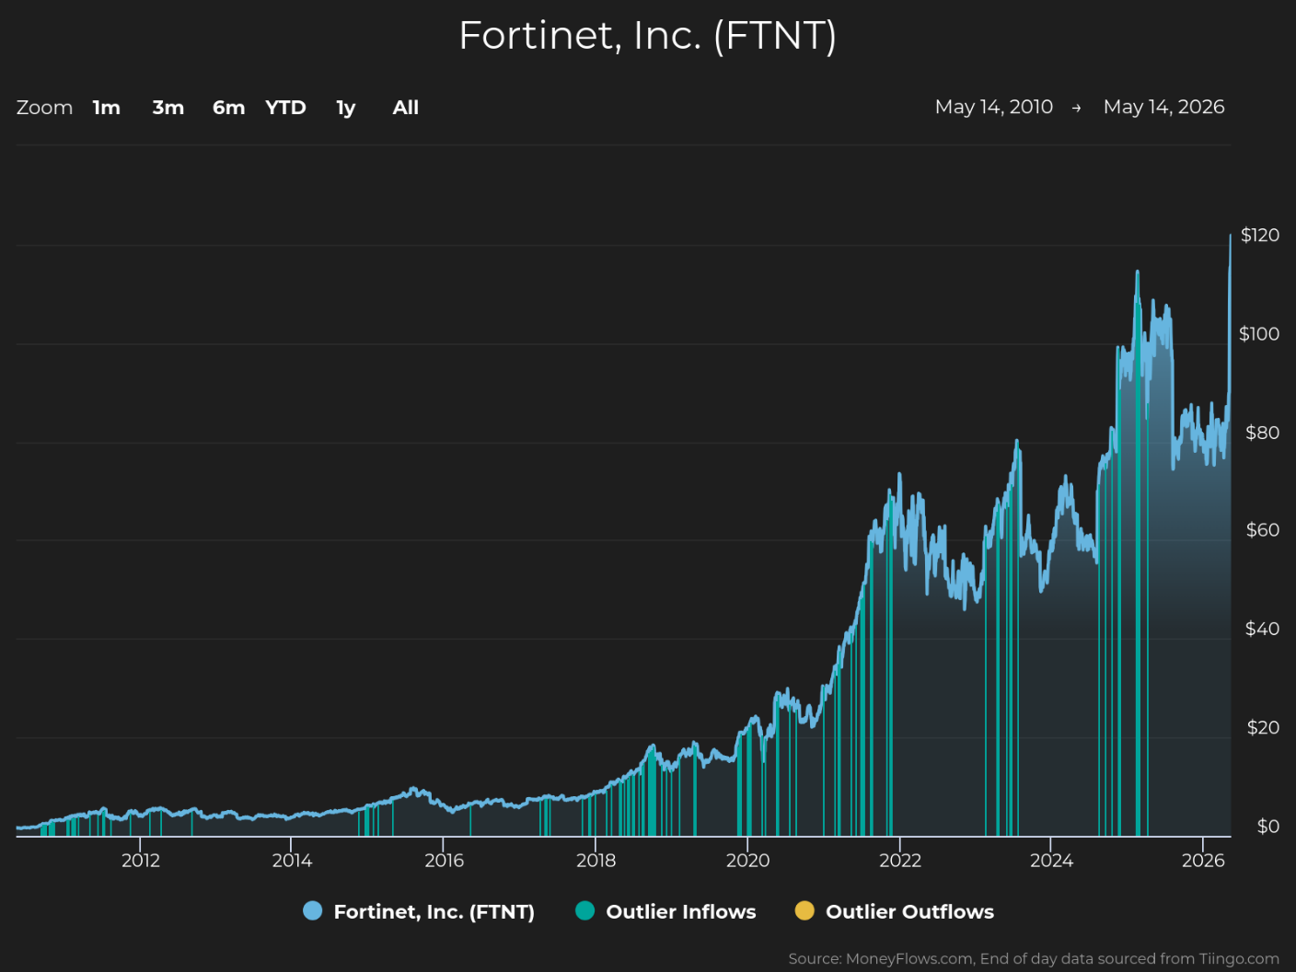Screen dimensions: 1296x972
Task: Set zoom range to 6m
Action: [x=228, y=108]
